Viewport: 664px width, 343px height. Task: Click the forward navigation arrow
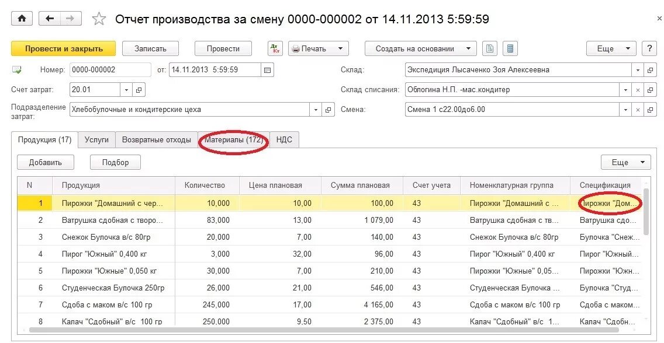click(69, 18)
